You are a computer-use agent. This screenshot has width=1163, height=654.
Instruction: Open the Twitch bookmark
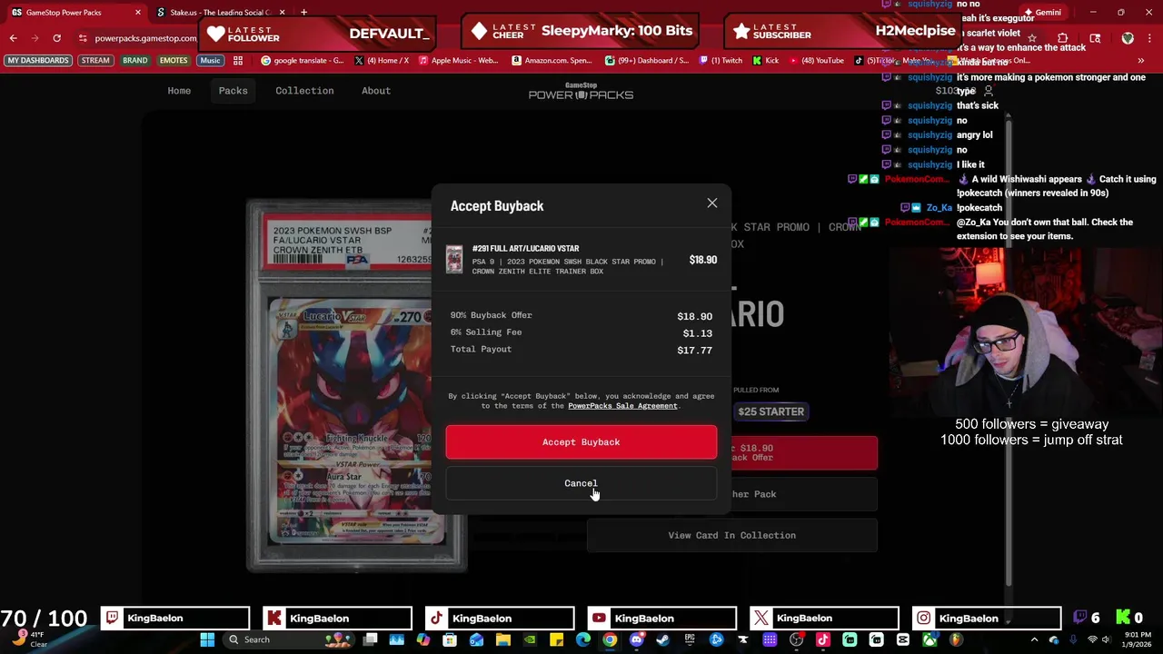[x=721, y=61]
